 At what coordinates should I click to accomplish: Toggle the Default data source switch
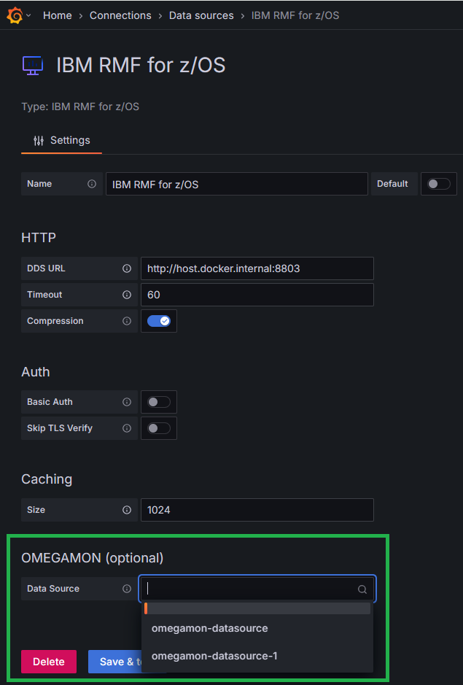438,184
